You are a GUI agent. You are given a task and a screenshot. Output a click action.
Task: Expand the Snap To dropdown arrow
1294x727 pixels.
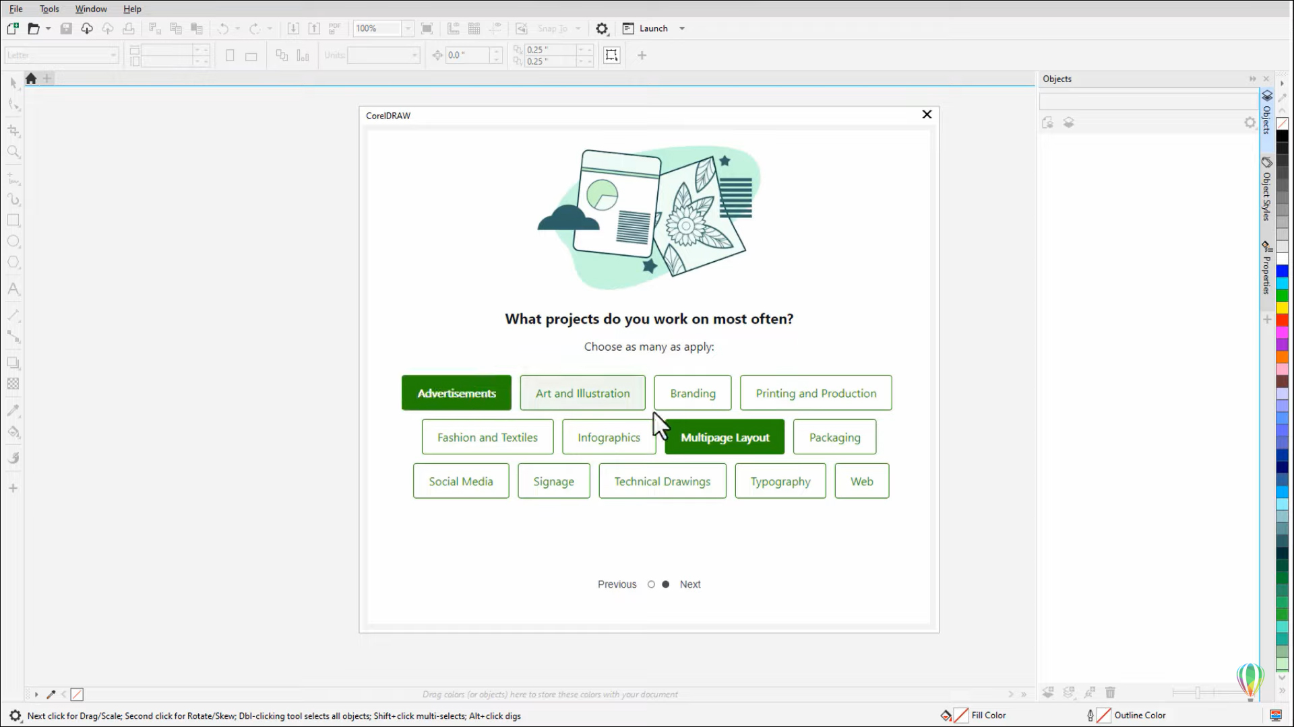(x=578, y=28)
